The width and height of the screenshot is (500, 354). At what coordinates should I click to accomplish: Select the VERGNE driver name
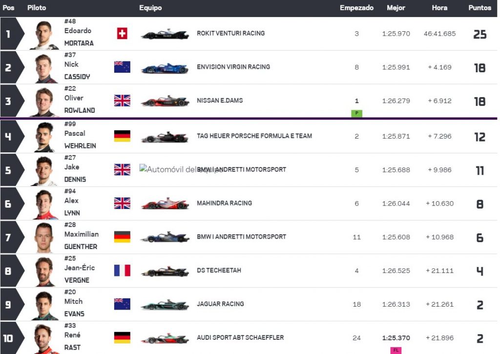pyautogui.click(x=77, y=280)
